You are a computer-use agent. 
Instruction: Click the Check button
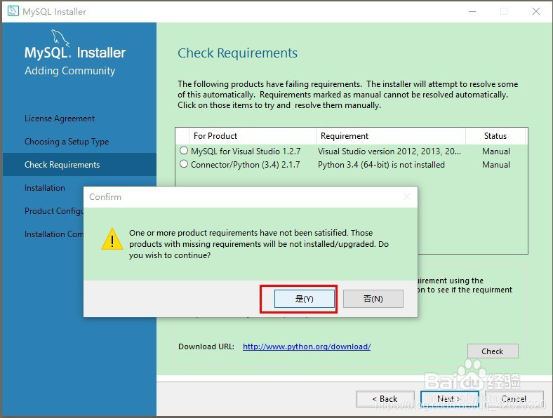click(493, 351)
